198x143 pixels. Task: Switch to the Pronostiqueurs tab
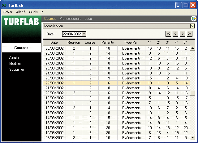click(70, 19)
